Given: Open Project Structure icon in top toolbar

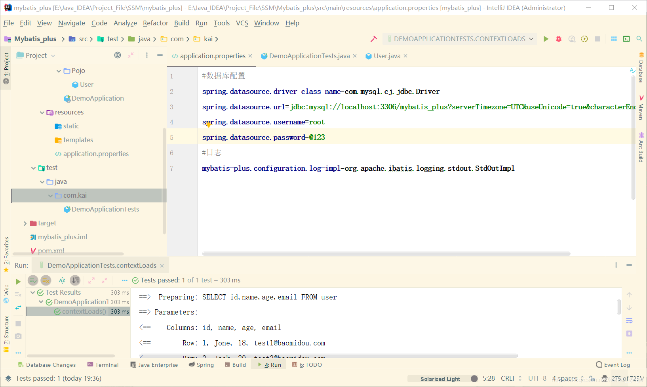Looking at the screenshot, I should [614, 39].
